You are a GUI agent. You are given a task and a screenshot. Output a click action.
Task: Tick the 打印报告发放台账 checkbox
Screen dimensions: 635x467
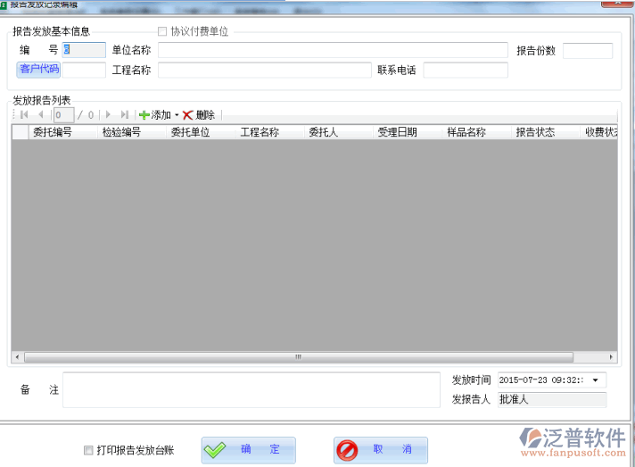point(87,450)
